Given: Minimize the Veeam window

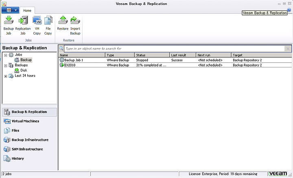Looking at the screenshot, I should click(x=279, y=4).
